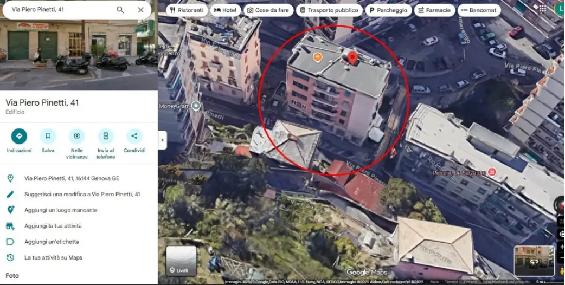Image resolution: width=565 pixels, height=285 pixels.
Task: Click Invia feedback sul prodotto
Action: tap(506, 282)
